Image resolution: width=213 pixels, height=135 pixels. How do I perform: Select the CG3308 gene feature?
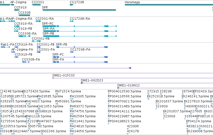tap(24, 15)
